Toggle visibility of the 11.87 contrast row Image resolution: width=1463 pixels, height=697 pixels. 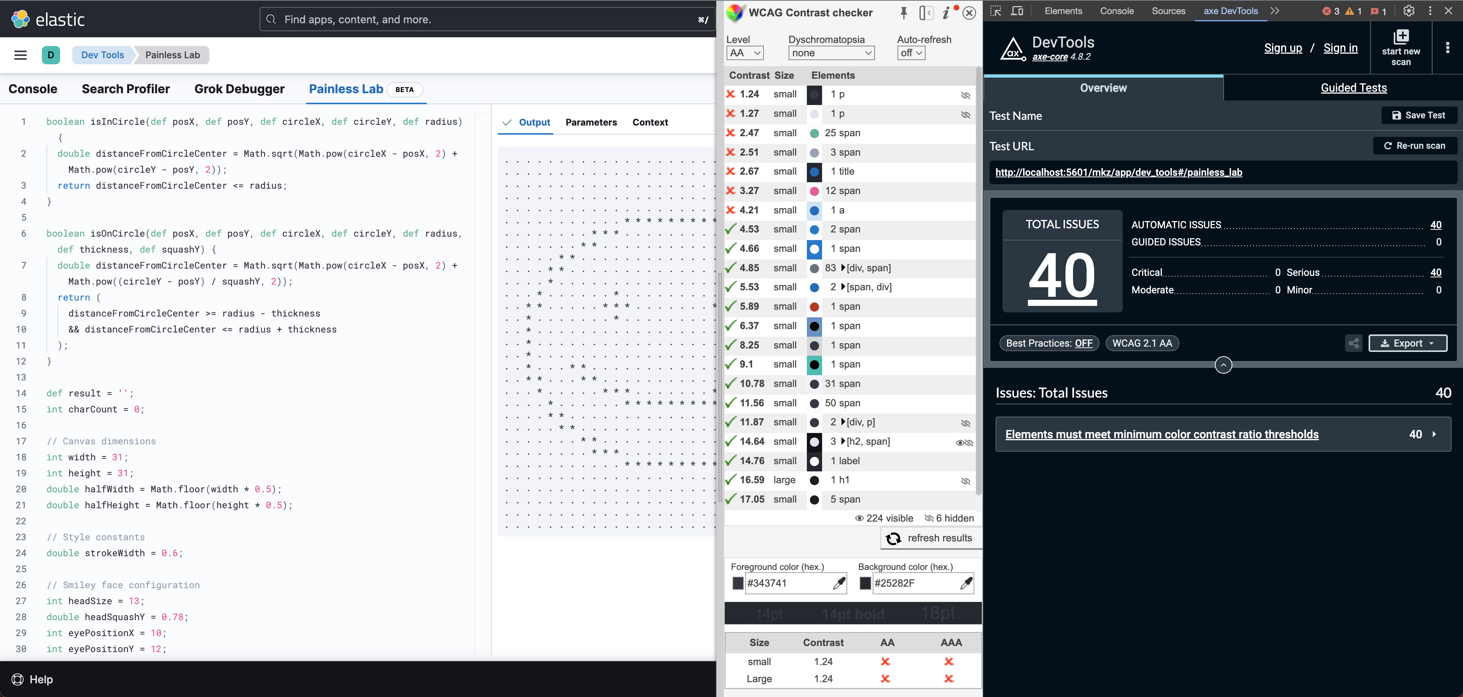[x=965, y=423]
